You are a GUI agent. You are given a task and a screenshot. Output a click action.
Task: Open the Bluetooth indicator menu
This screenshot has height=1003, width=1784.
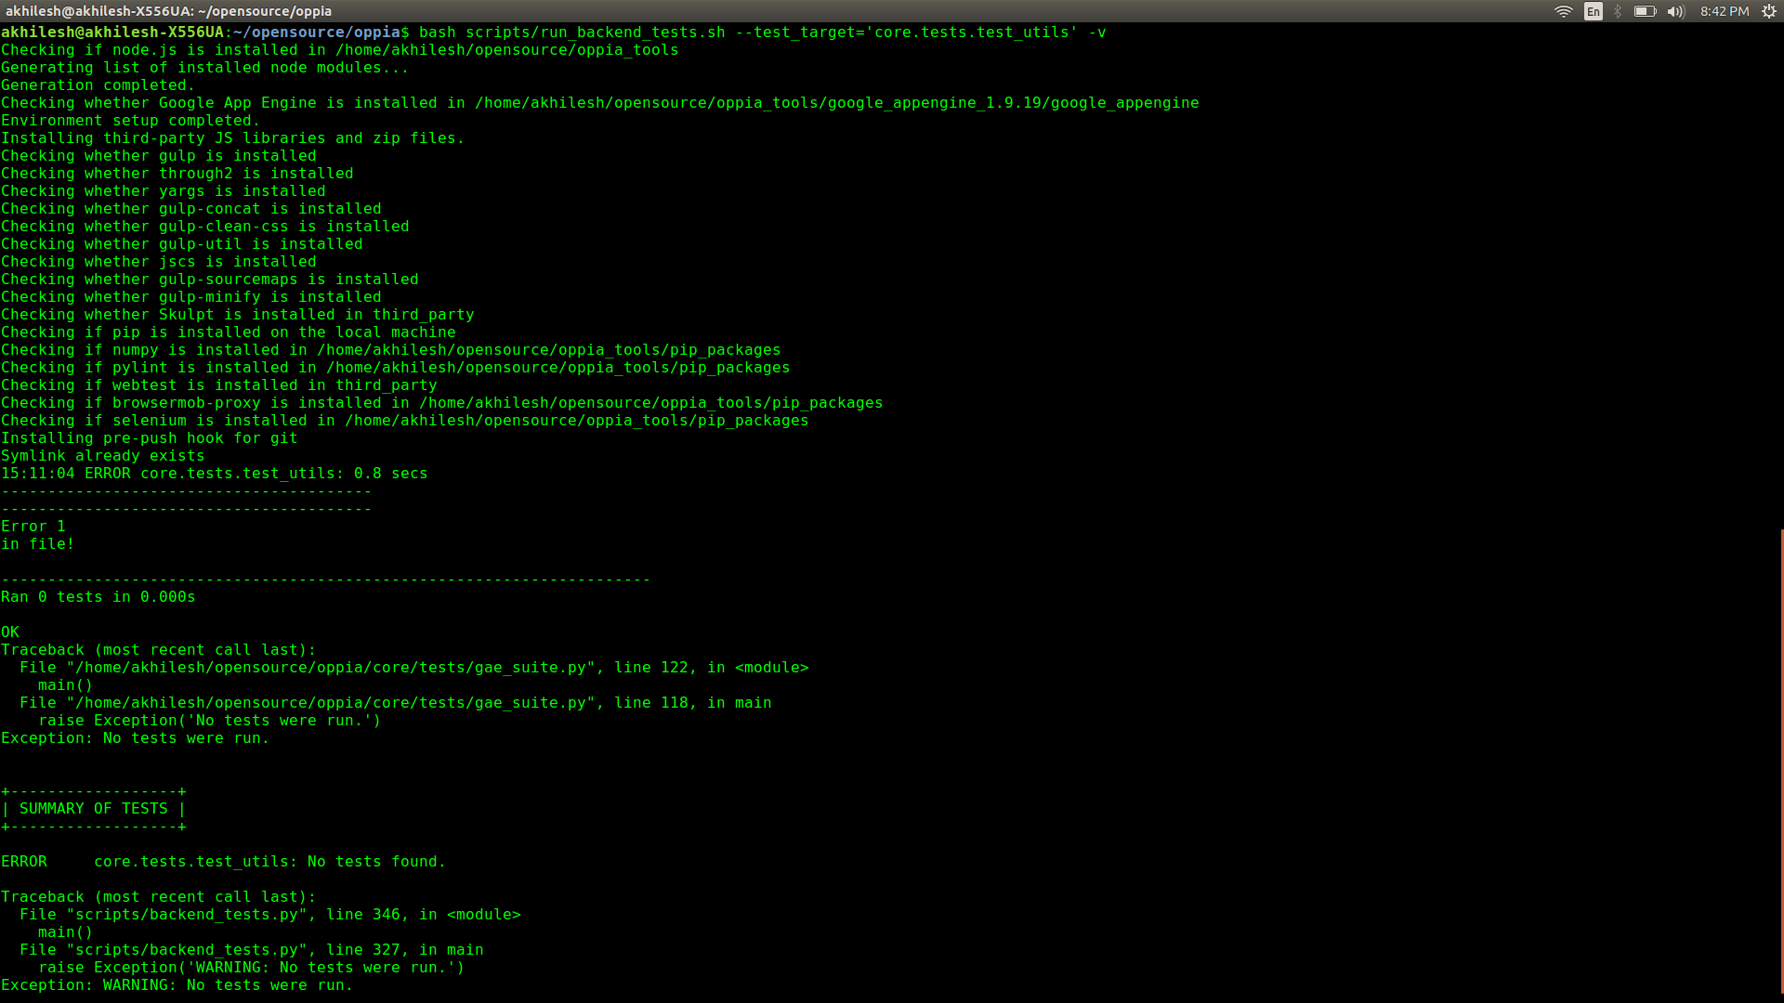coord(1618,11)
